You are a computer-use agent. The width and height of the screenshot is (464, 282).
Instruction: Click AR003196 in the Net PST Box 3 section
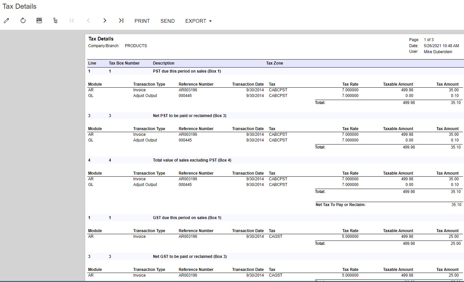coord(188,134)
